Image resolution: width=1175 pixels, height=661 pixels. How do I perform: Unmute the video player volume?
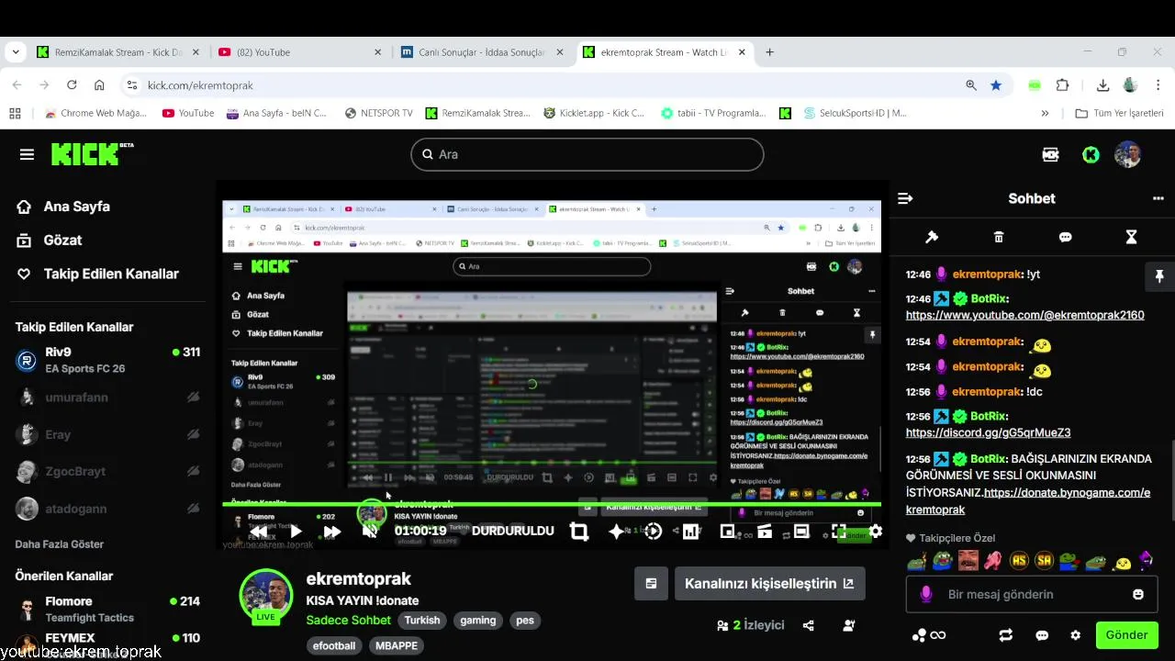[x=370, y=531]
